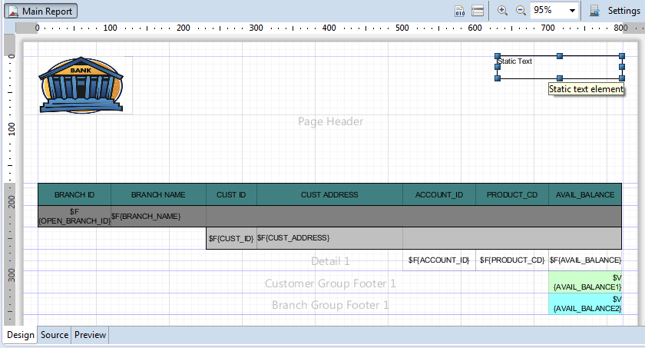Zoom out with the magnifier minus icon
Image resolution: width=645 pixels, height=348 pixels.
tap(521, 11)
